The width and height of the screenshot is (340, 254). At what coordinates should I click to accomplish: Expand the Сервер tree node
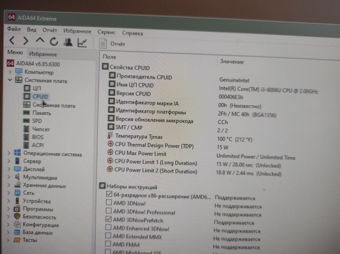coord(9,161)
